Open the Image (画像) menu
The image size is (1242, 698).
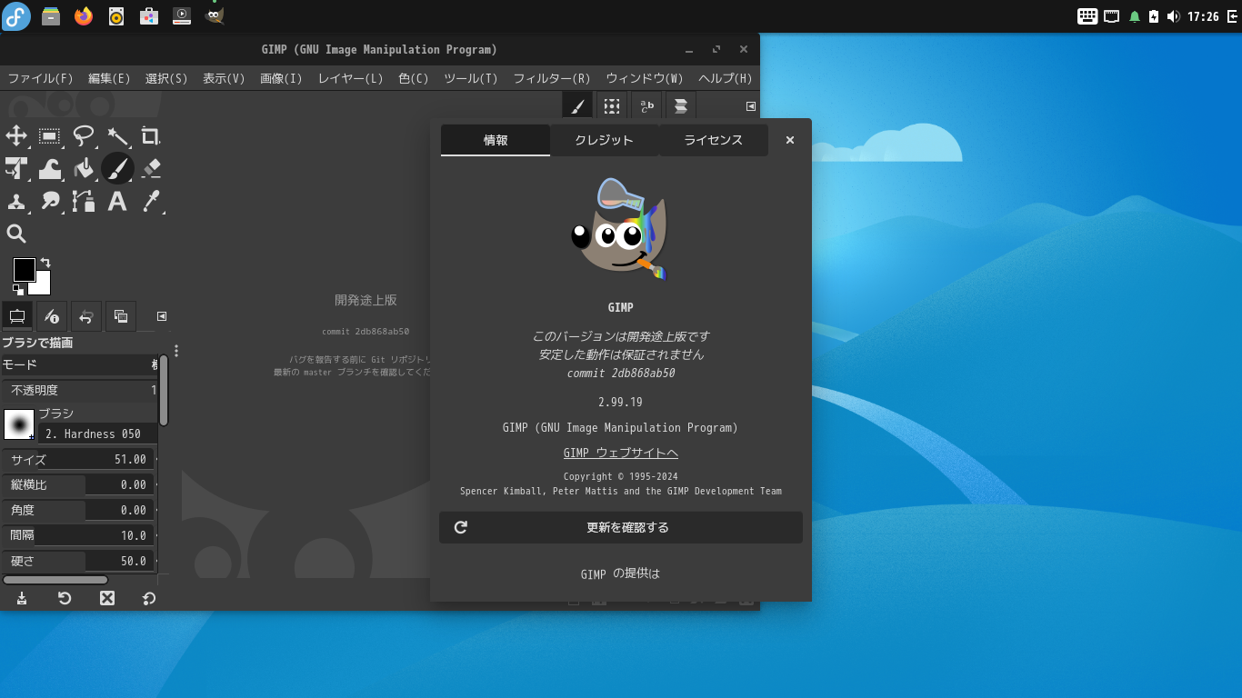click(281, 78)
